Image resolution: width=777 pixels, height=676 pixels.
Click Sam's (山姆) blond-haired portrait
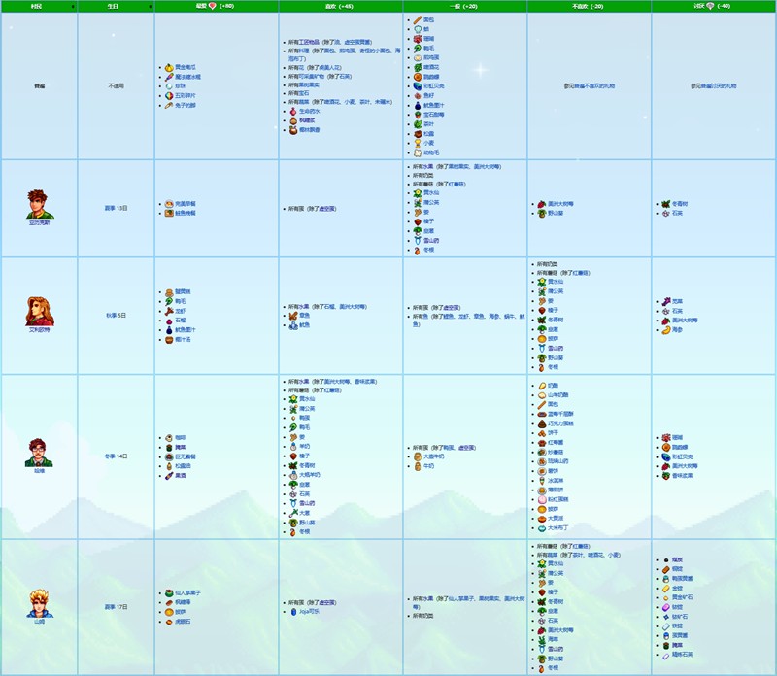click(x=40, y=602)
